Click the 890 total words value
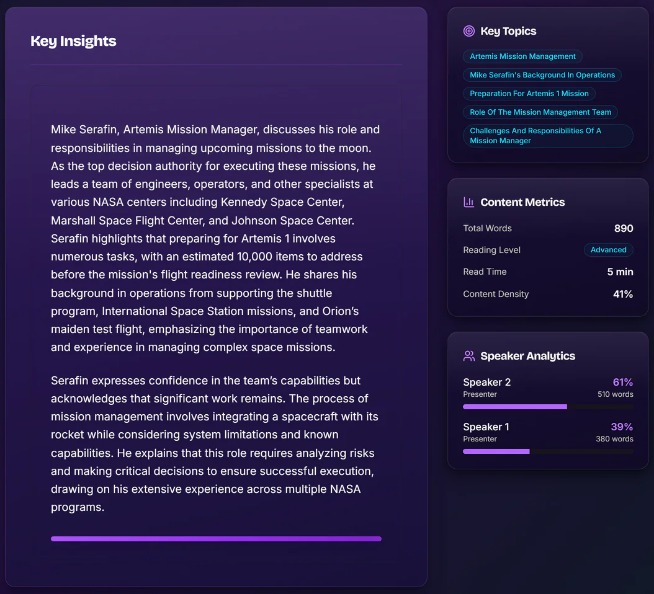654x594 pixels. [x=624, y=228]
